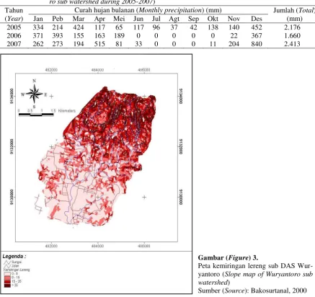This screenshot has width=315, height=297.
Task: Click the 'Agt' month header
Action: (174, 19)
